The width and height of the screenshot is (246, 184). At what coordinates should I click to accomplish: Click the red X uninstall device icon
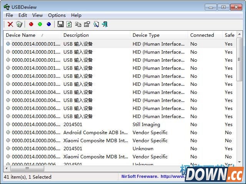pyautogui.click(x=10, y=24)
